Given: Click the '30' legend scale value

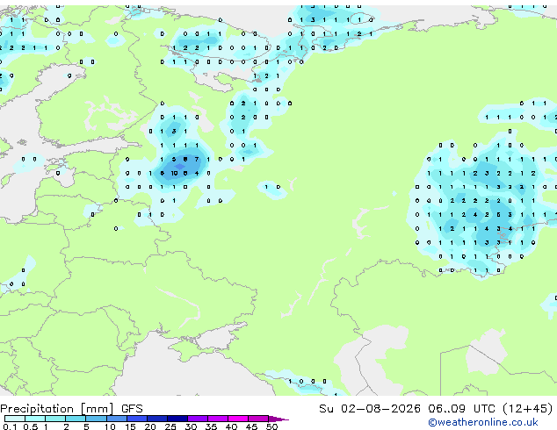Looking at the screenshot, I should (191, 426).
